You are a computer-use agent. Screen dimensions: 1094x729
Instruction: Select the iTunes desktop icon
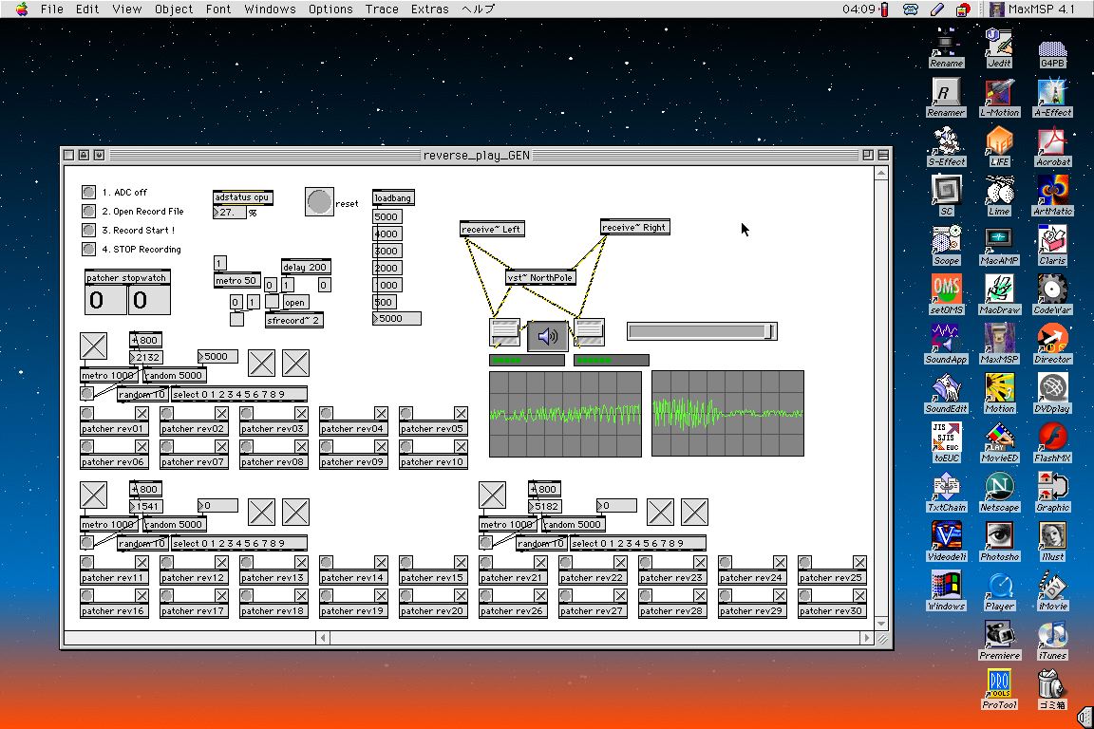(x=1053, y=641)
